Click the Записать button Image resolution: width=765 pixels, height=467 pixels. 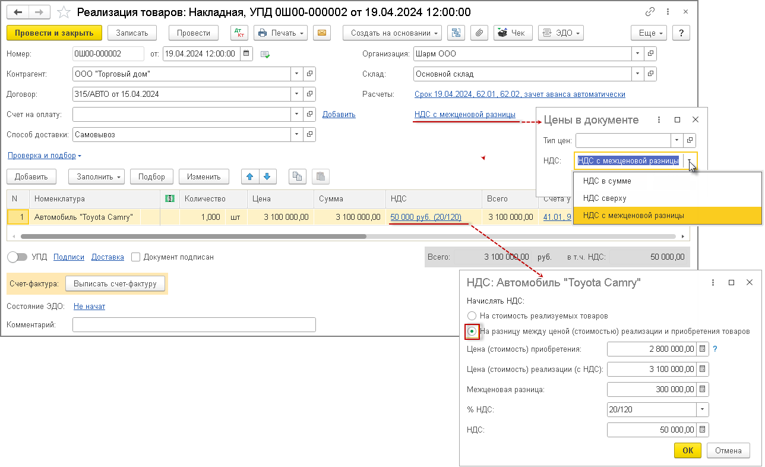[x=132, y=33]
